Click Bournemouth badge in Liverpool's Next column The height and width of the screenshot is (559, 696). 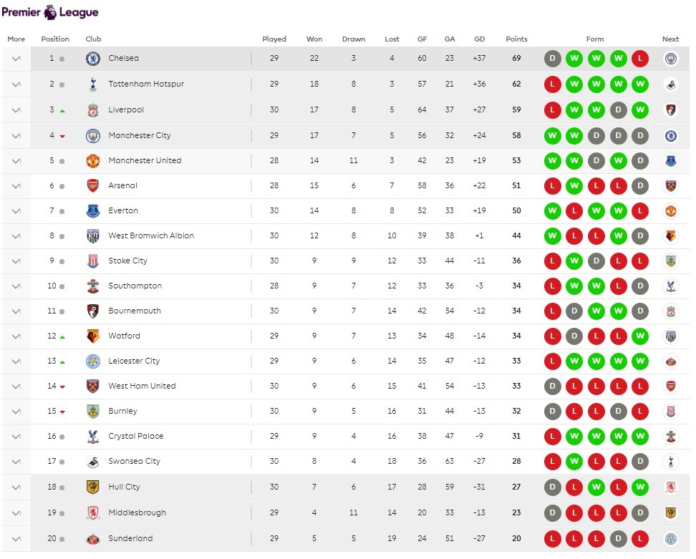click(x=671, y=110)
